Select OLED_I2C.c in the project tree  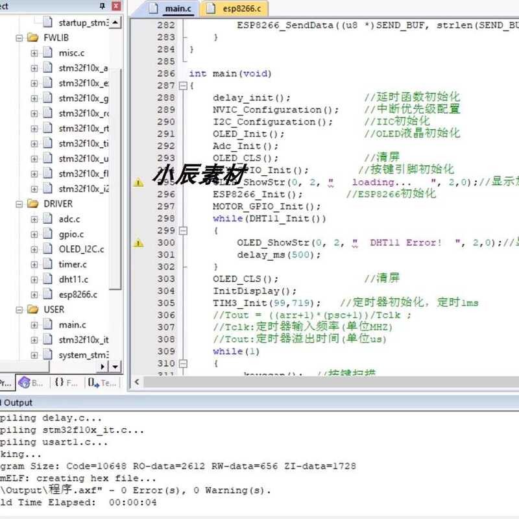click(81, 249)
